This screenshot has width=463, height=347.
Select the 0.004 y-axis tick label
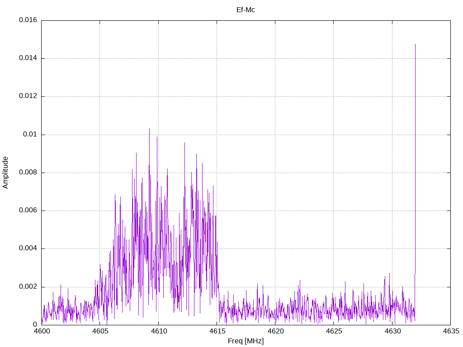point(28,249)
